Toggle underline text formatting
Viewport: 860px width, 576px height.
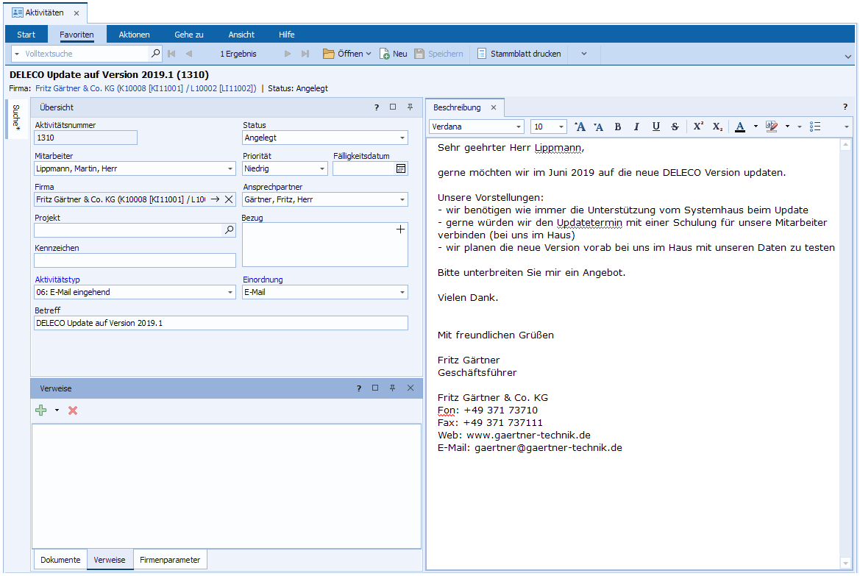pos(655,127)
